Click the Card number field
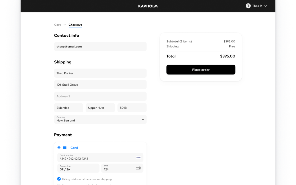The width and height of the screenshot is (296, 185). coord(97,157)
